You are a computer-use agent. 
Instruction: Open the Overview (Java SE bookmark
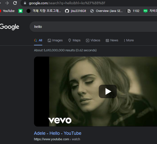pyautogui.click(x=106, y=11)
